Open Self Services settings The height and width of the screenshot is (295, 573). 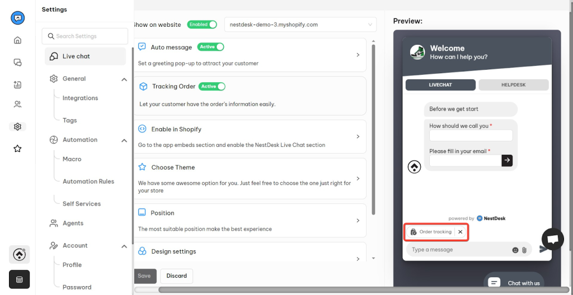point(82,203)
